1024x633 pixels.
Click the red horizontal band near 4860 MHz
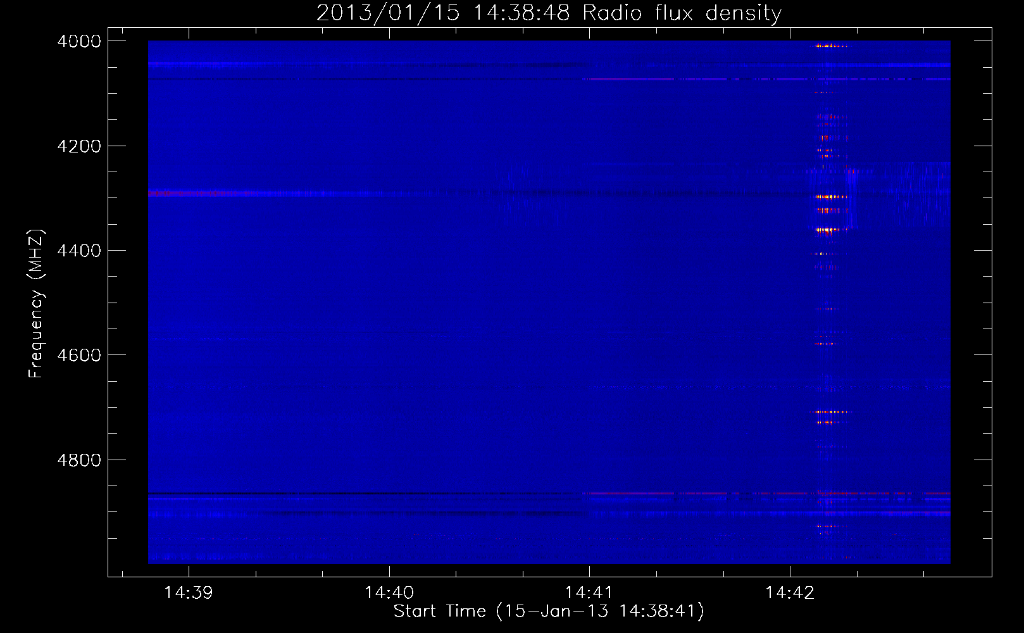(766, 493)
